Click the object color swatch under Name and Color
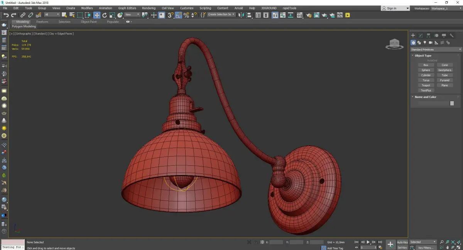The image size is (463, 250). click(452, 104)
